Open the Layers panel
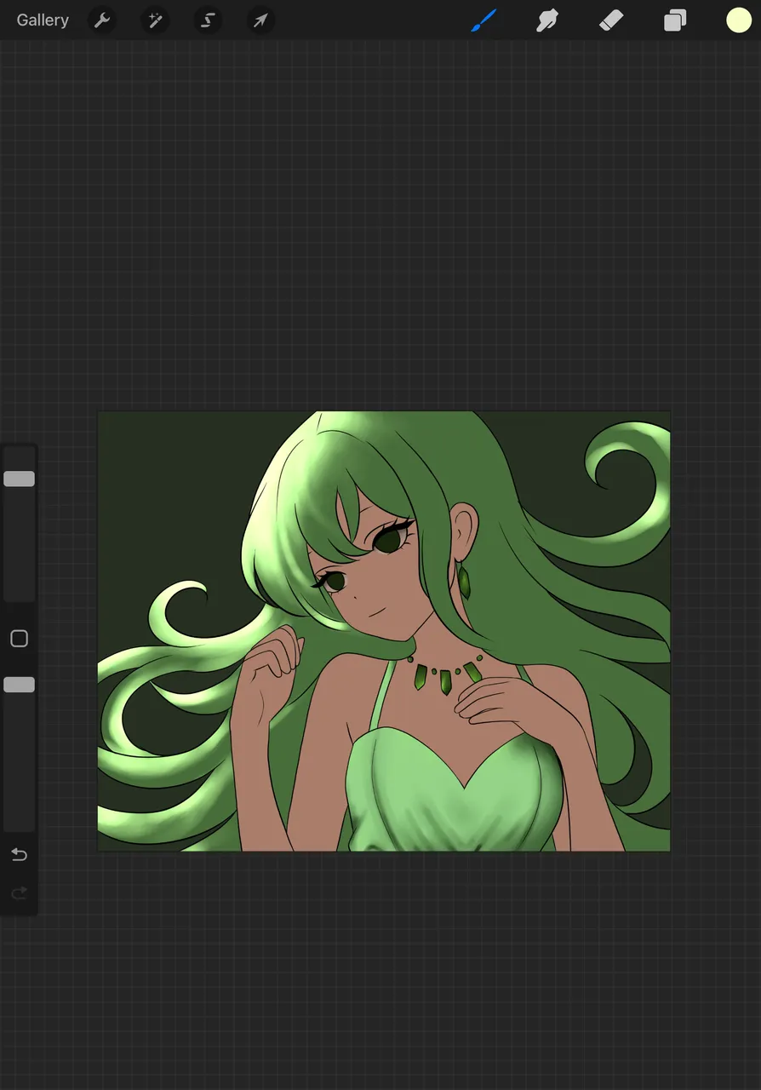 click(x=675, y=20)
